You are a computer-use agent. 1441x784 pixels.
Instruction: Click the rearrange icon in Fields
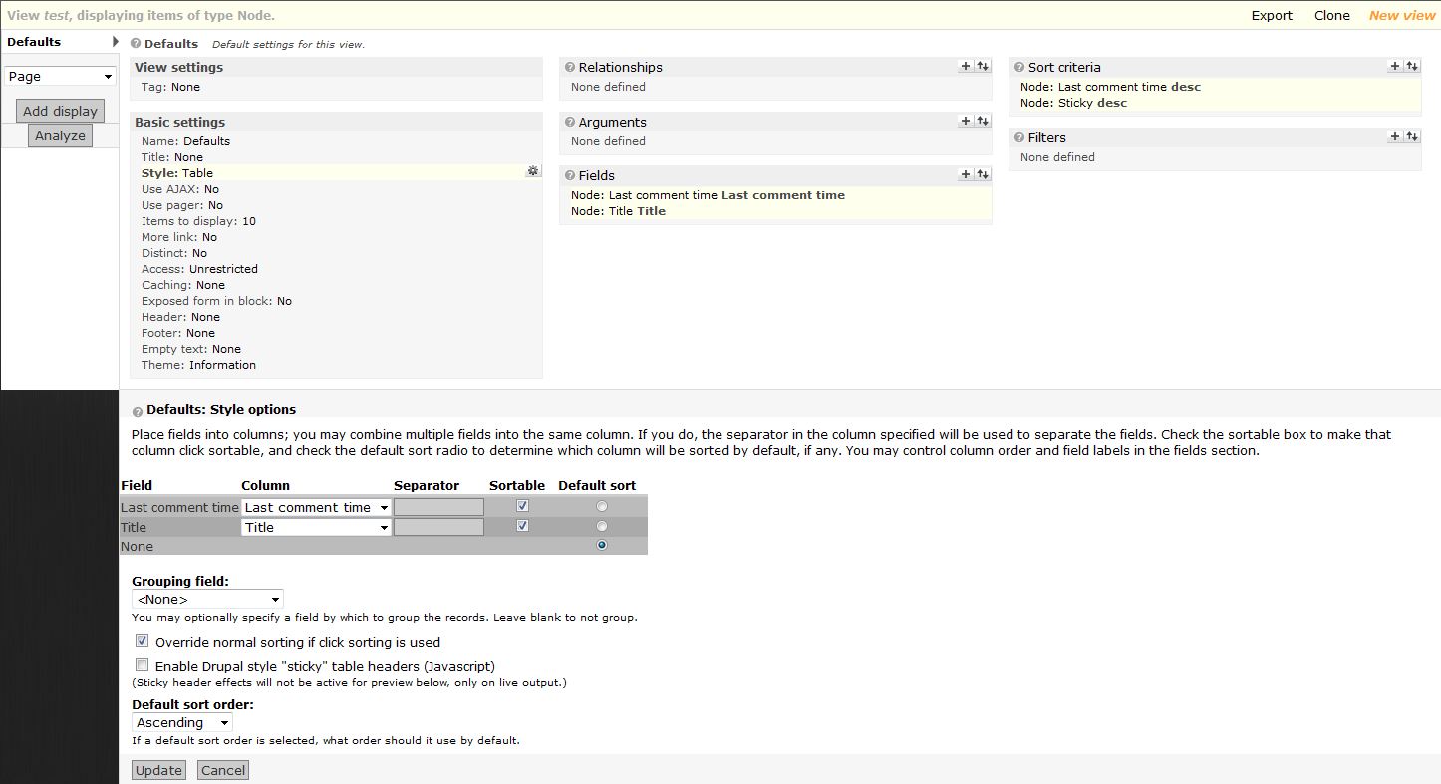tap(983, 174)
